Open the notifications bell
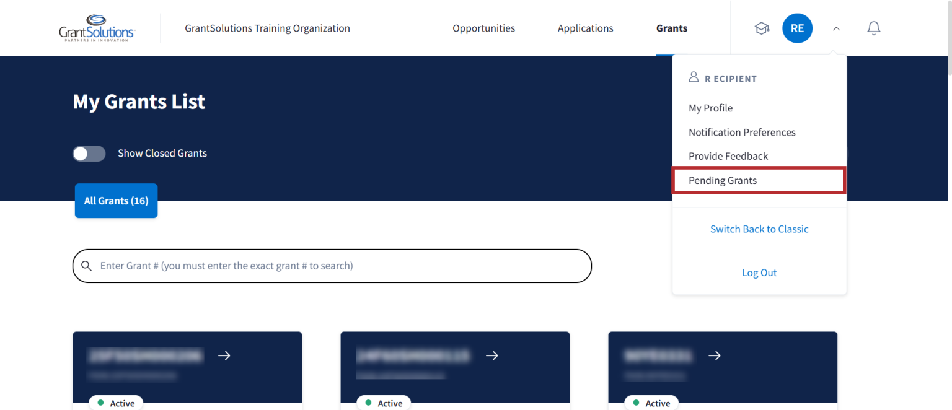952x410 pixels. (873, 28)
